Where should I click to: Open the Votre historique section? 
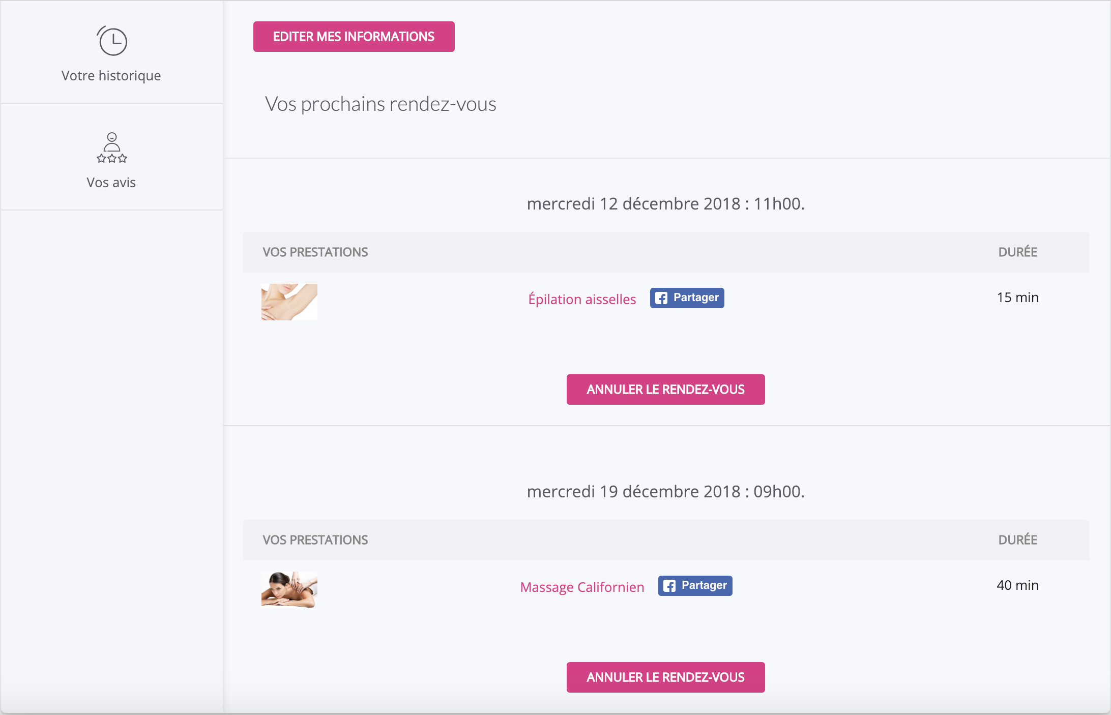point(111,75)
